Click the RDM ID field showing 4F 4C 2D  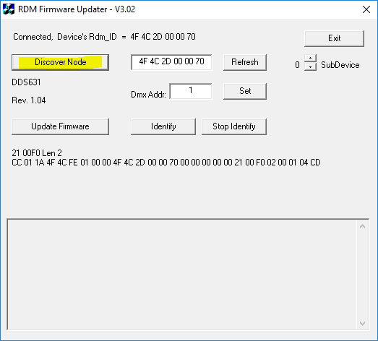pyautogui.click(x=171, y=62)
